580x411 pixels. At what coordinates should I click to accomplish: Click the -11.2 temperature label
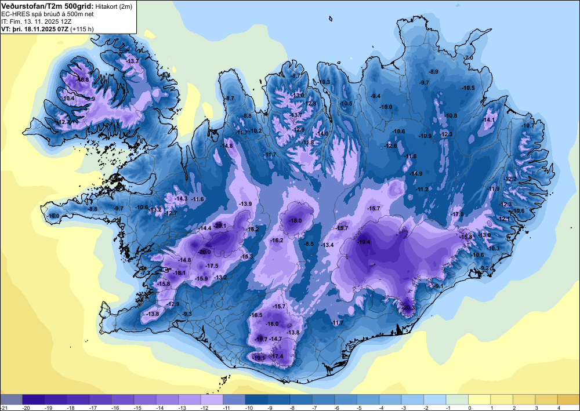(422, 189)
